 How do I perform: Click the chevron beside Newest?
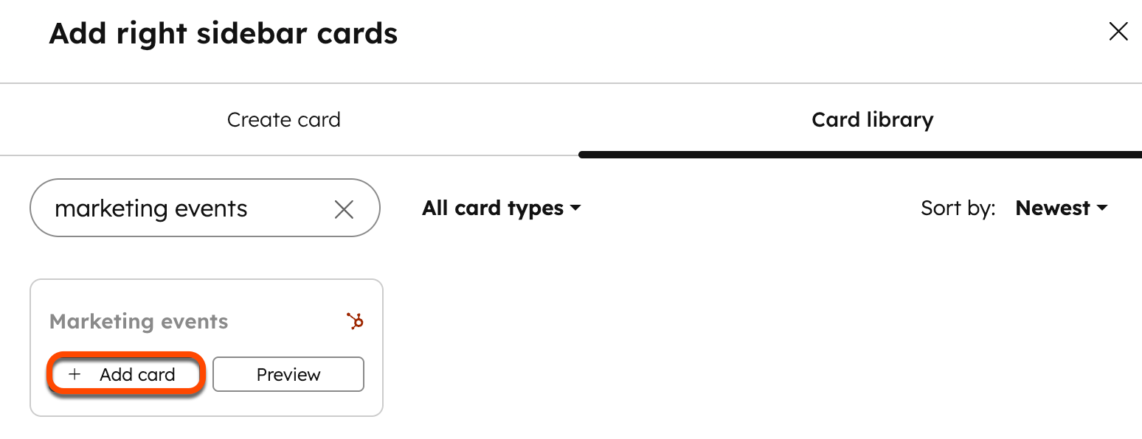(x=1103, y=208)
